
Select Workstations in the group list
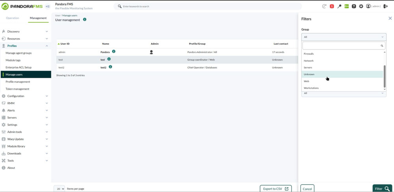(342, 88)
